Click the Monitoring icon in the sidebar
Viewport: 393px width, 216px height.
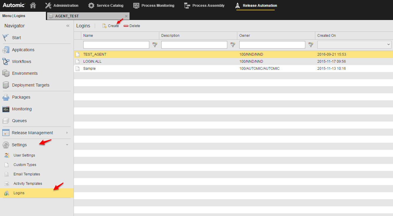(x=5, y=109)
